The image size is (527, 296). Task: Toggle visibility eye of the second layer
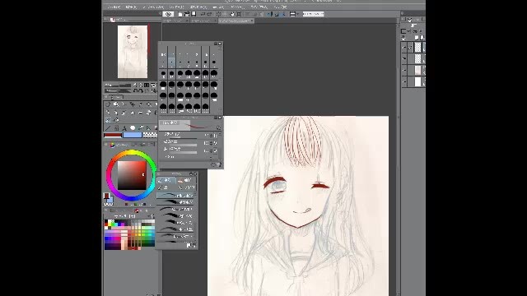404,59
